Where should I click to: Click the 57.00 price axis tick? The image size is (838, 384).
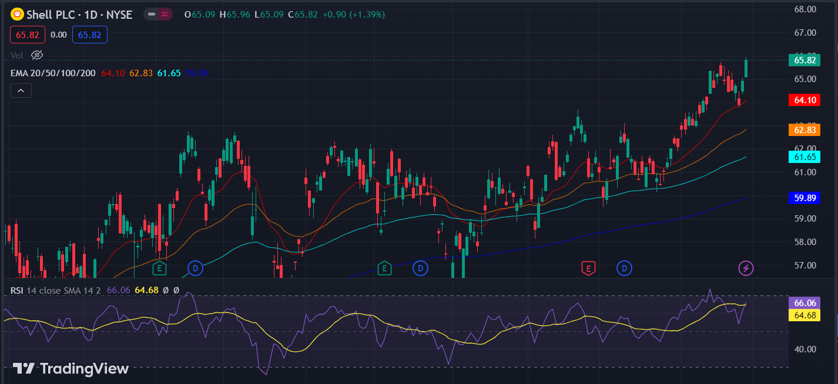805,265
